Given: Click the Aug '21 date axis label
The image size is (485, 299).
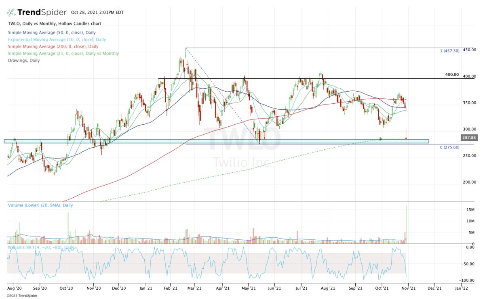Looking at the screenshot, I should [x=329, y=289].
